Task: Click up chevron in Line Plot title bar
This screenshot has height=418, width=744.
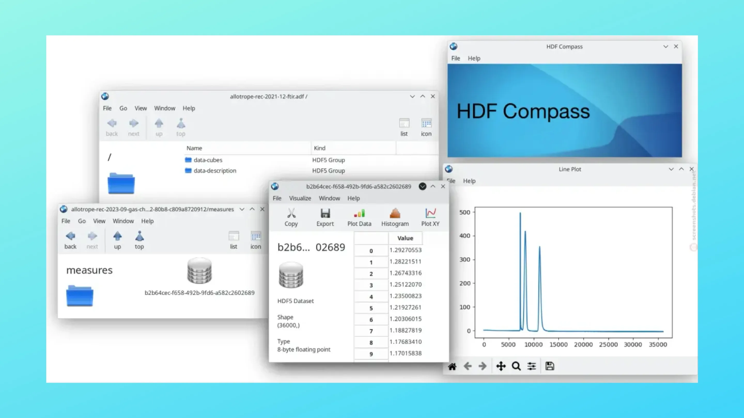Action: point(681,169)
